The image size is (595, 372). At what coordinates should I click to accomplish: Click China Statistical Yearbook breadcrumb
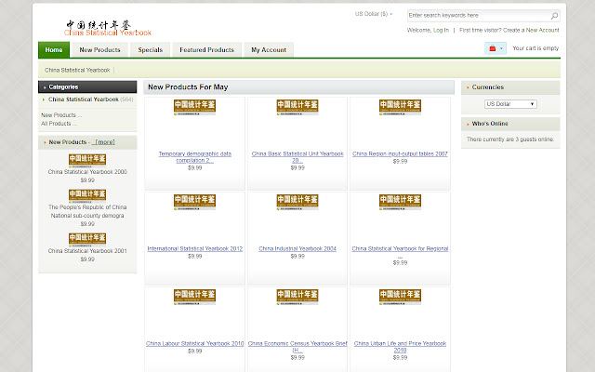coord(77,71)
